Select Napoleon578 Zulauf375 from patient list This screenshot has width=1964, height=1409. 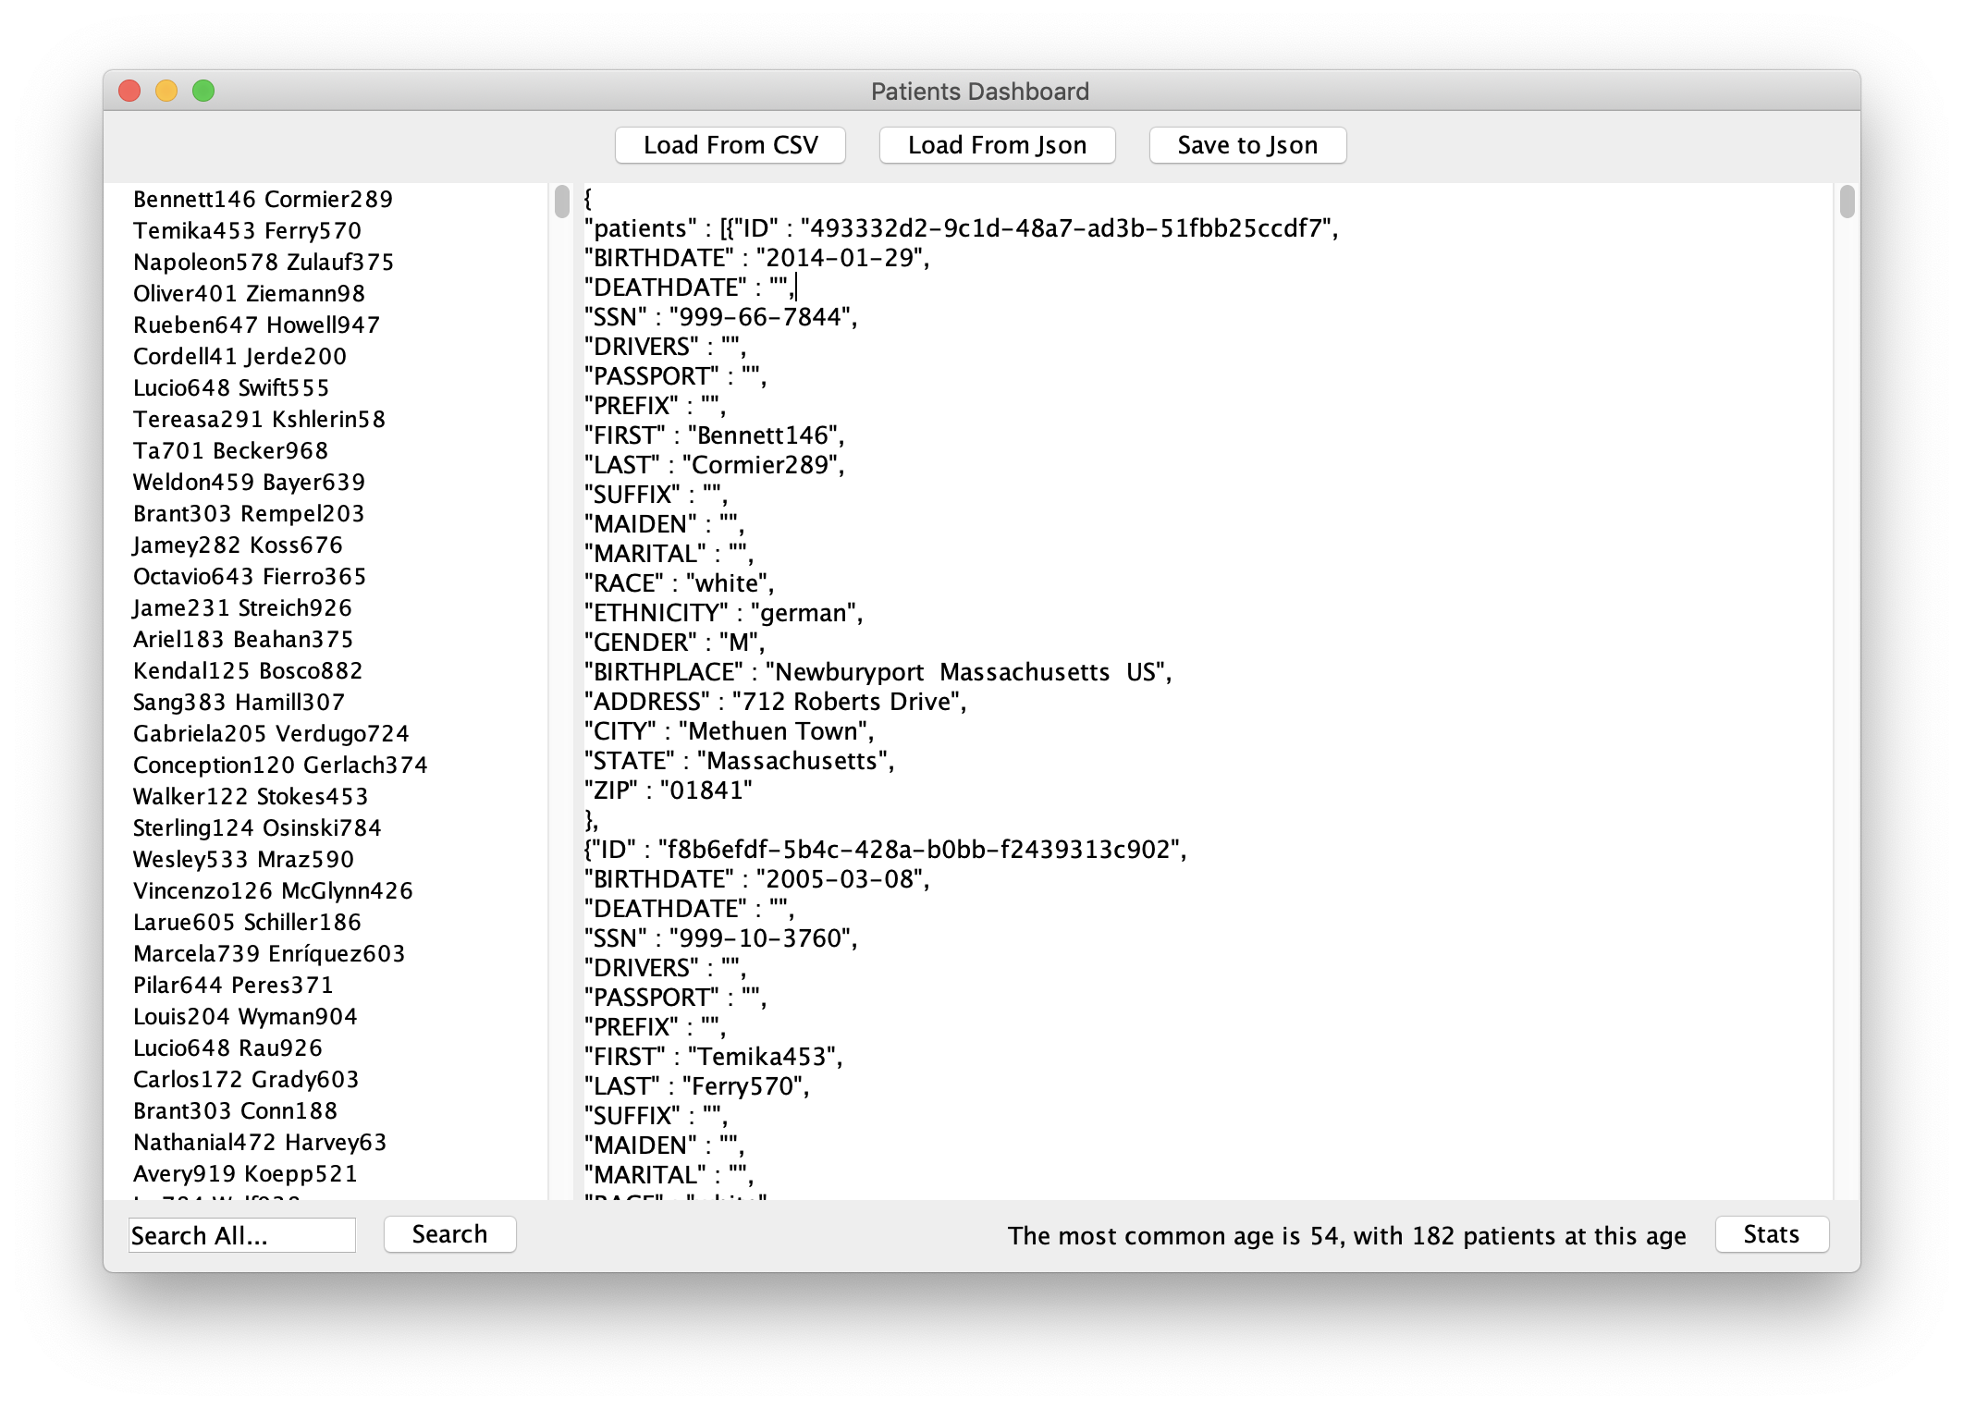coord(263,263)
